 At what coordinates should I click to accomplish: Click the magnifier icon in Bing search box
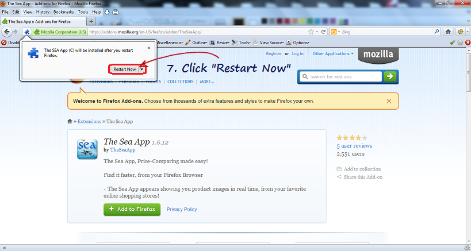pyautogui.click(x=436, y=32)
